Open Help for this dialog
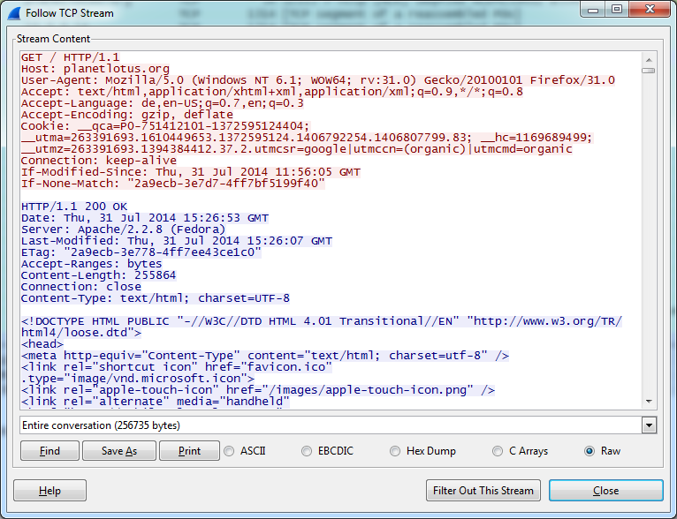The width and height of the screenshot is (677, 519). 49,491
